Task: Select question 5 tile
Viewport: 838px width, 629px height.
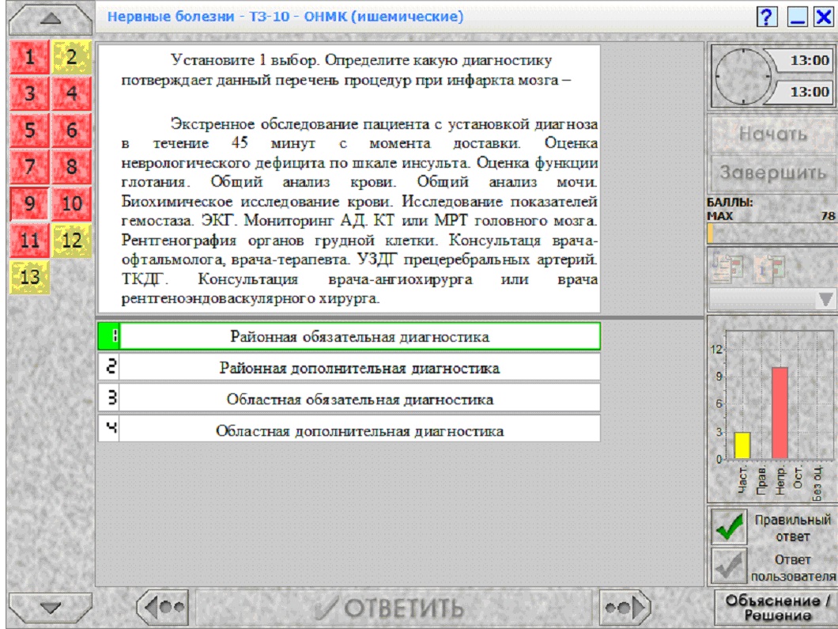Action: 29,130
